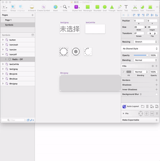The width and height of the screenshot is (160, 161).
Task: Select the Btn/pink symbol layer
Action: point(18,74)
